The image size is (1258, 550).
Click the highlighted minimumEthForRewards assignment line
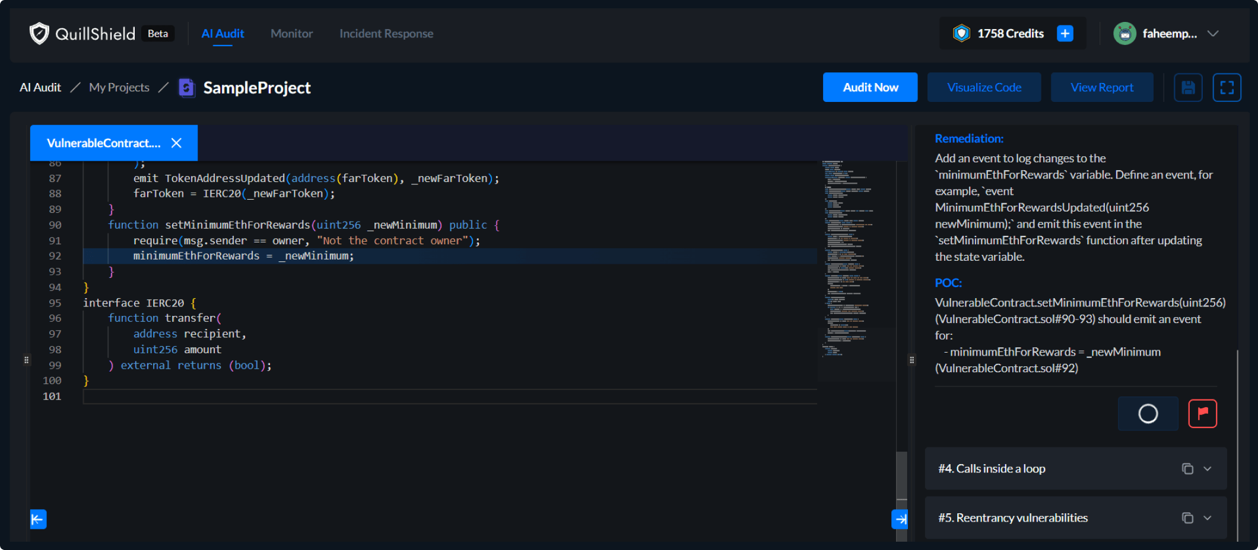click(x=243, y=256)
